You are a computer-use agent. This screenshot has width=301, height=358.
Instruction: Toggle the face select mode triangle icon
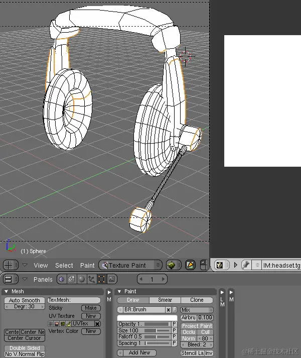point(190,265)
